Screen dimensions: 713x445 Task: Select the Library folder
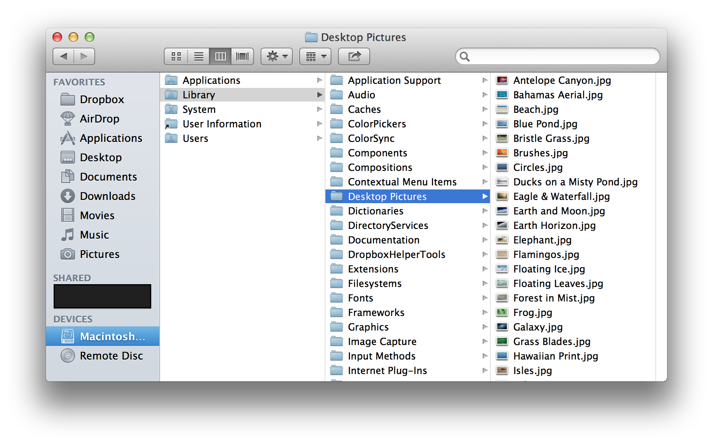pos(242,95)
